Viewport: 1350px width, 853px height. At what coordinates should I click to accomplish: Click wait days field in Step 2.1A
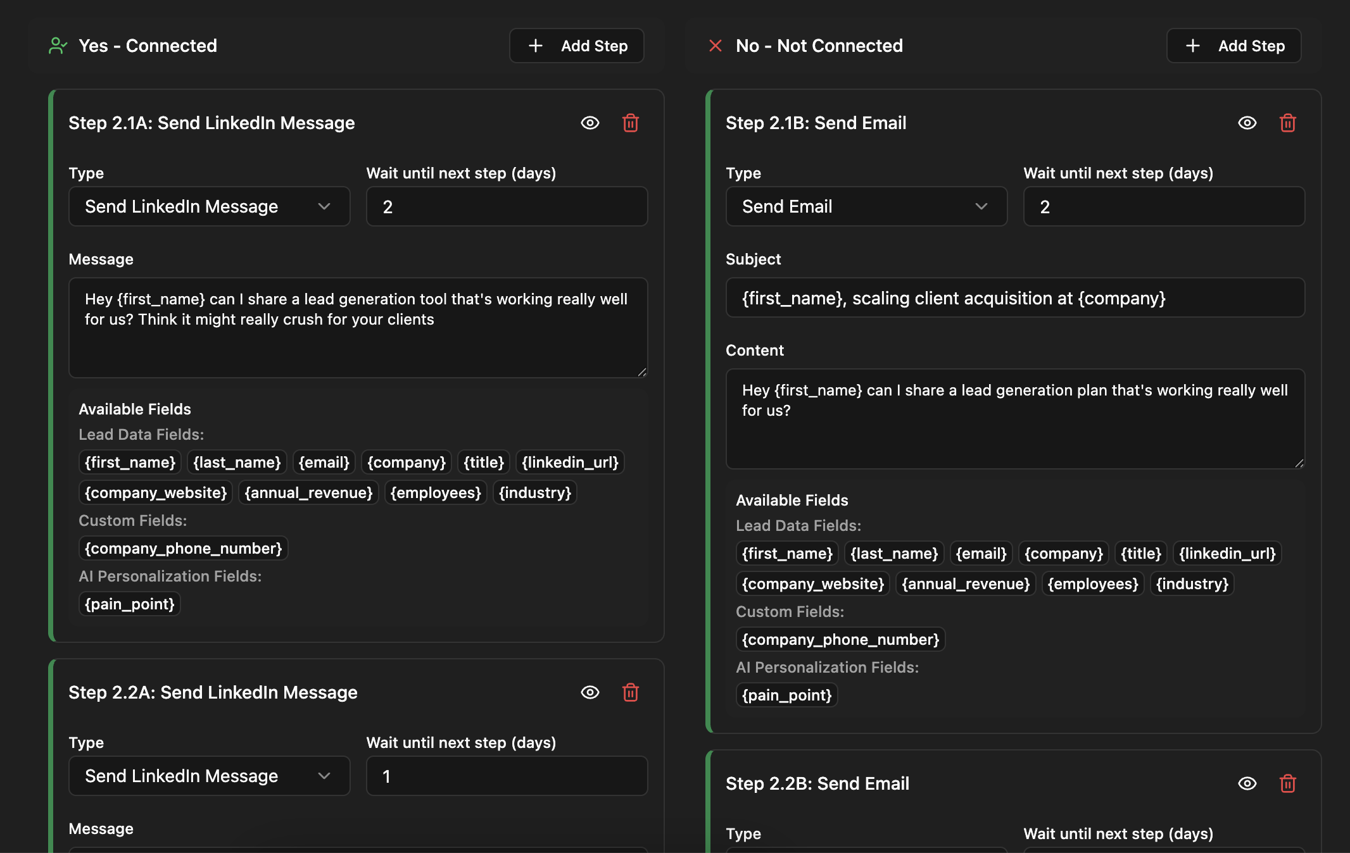506,206
